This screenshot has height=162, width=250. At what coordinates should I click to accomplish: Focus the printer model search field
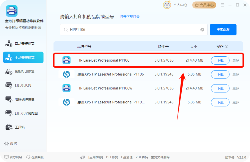[133, 30]
